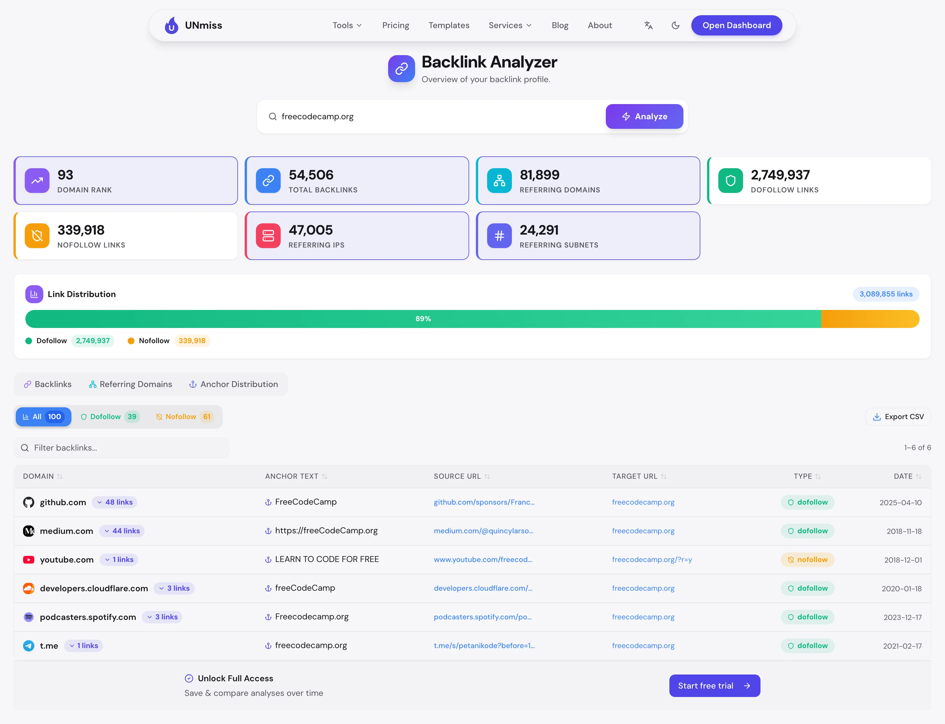Visit the Blog page
The height and width of the screenshot is (724, 945).
pos(560,25)
